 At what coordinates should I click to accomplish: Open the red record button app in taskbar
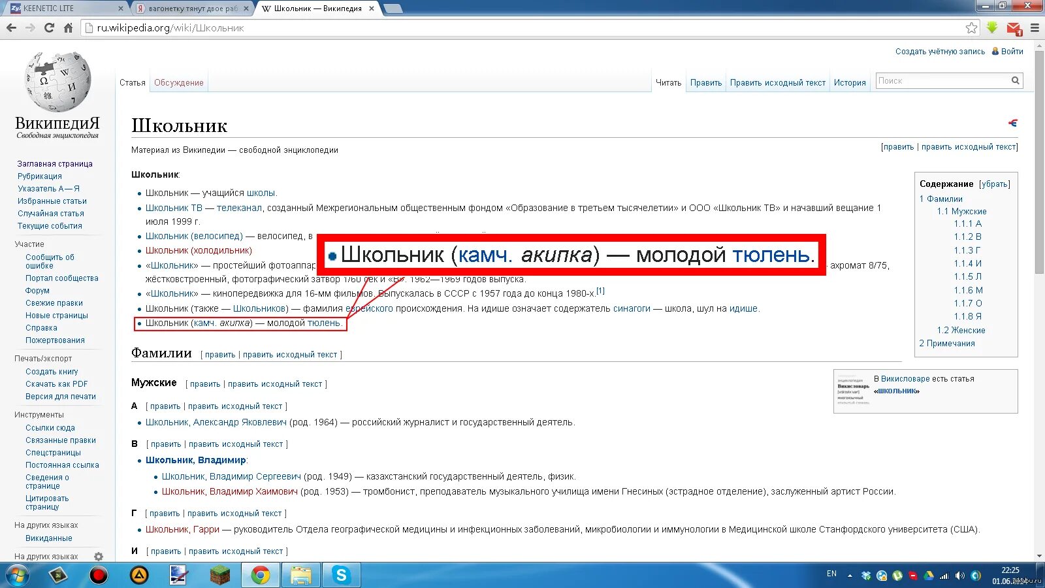coord(99,576)
